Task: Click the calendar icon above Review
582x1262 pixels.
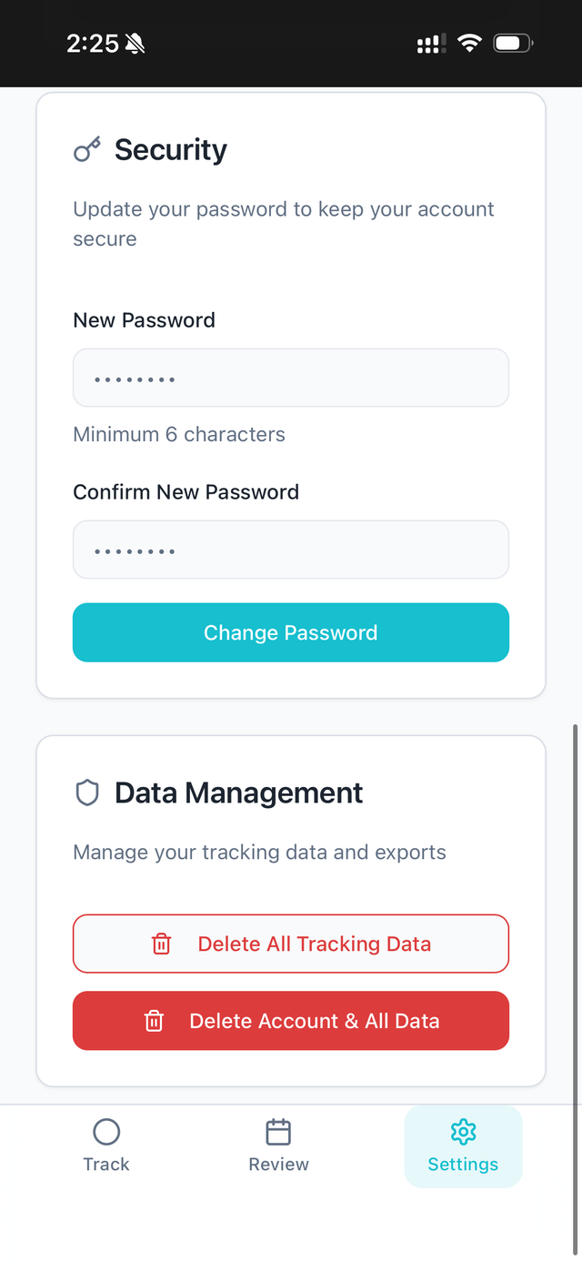Action: tap(278, 1128)
